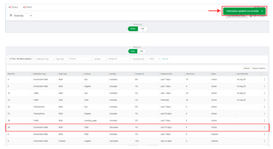The height and width of the screenshot is (149, 273).
Task: Select URL toggle below the date selector
Action: pyautogui.click(x=143, y=29)
